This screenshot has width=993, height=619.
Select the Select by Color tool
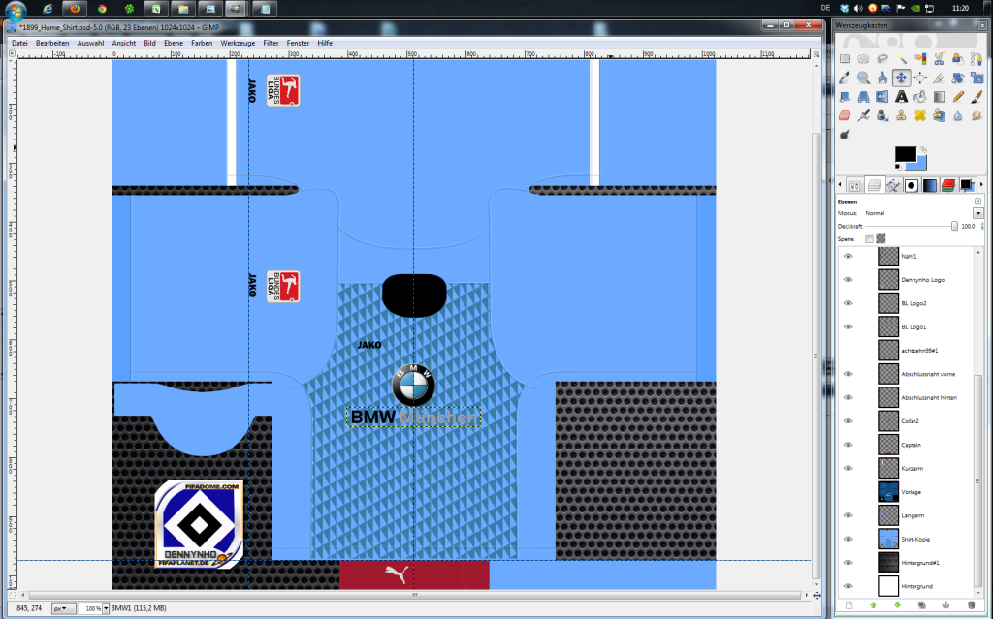[x=920, y=59]
